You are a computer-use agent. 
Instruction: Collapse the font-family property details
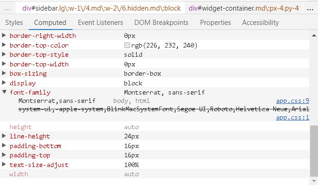(x=4, y=92)
